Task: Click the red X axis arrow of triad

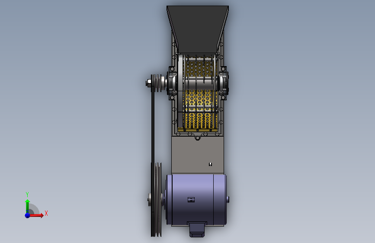Action: [37, 215]
